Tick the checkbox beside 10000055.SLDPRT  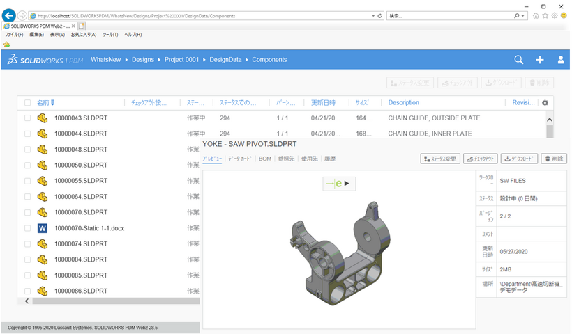click(27, 181)
